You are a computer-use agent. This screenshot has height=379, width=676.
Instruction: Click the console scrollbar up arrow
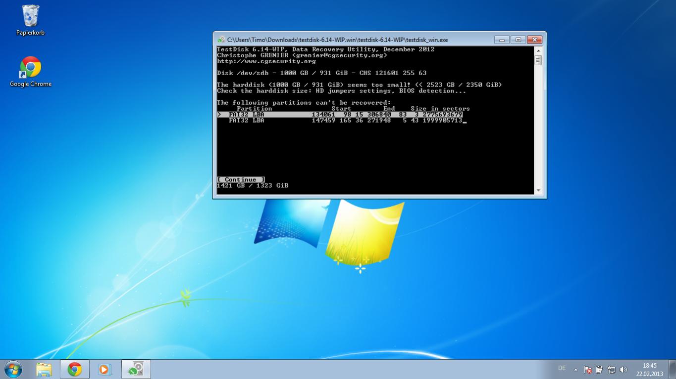[x=538, y=50]
